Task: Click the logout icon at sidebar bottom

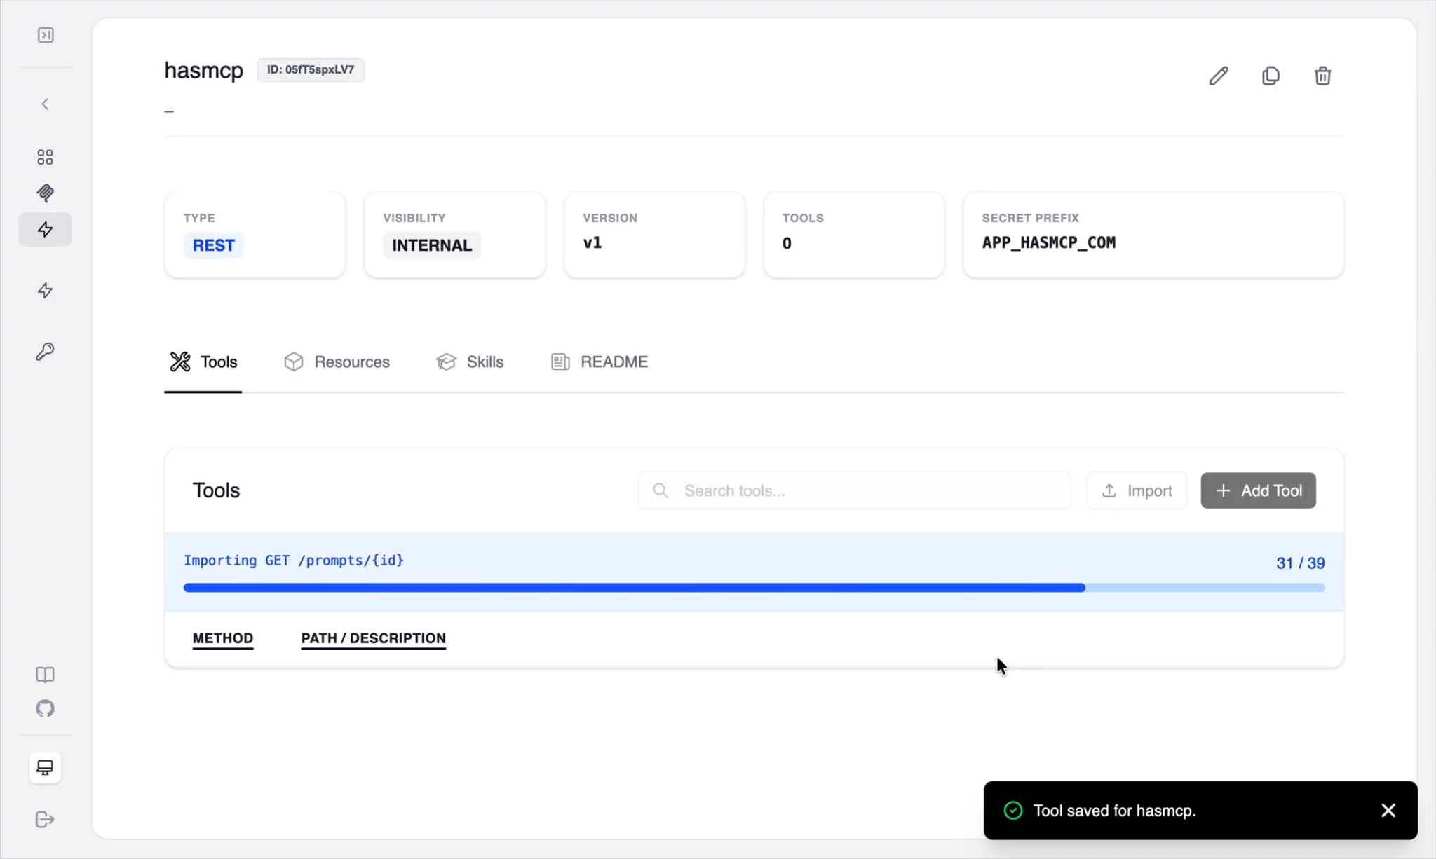Action: 45,819
